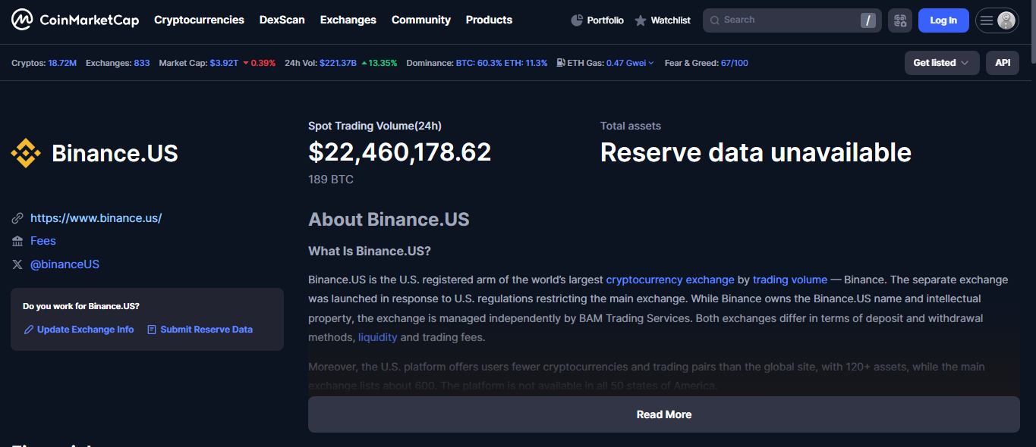Click the Reserve data unavailable text
The width and height of the screenshot is (1036, 447).
[756, 152]
